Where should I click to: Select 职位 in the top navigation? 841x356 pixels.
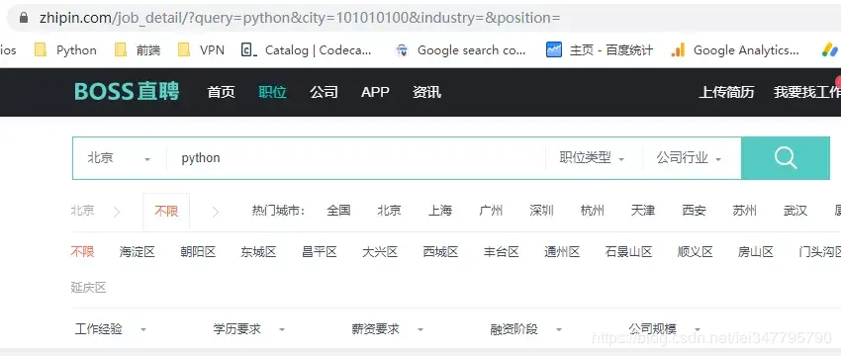(272, 92)
